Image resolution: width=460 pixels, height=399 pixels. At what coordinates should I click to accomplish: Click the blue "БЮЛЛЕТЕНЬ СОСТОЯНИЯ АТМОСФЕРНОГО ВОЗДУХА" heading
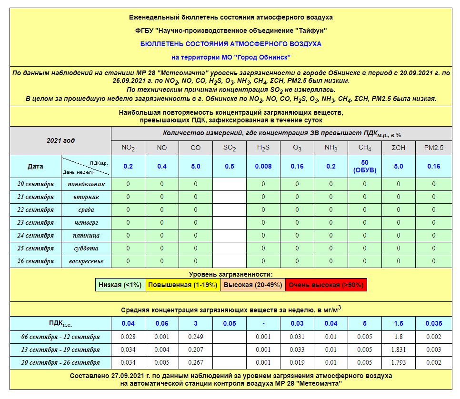pyautogui.click(x=230, y=44)
